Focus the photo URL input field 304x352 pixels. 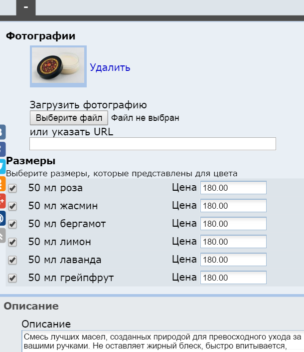coord(153,144)
